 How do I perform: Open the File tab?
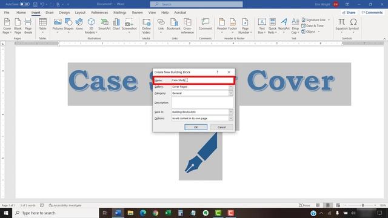point(7,12)
